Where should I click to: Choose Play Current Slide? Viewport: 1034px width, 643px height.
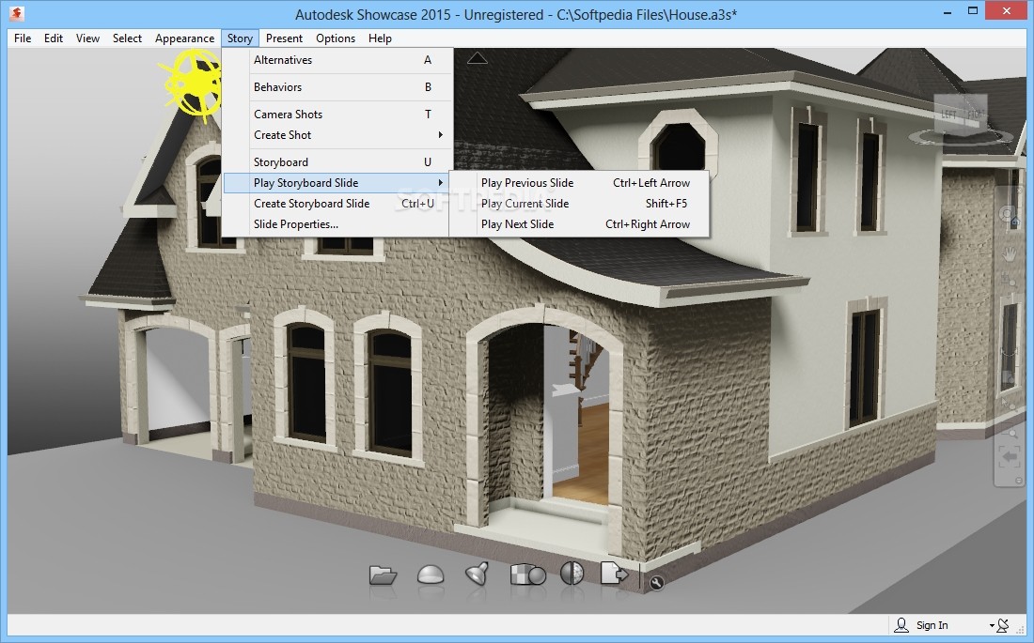(x=578, y=204)
